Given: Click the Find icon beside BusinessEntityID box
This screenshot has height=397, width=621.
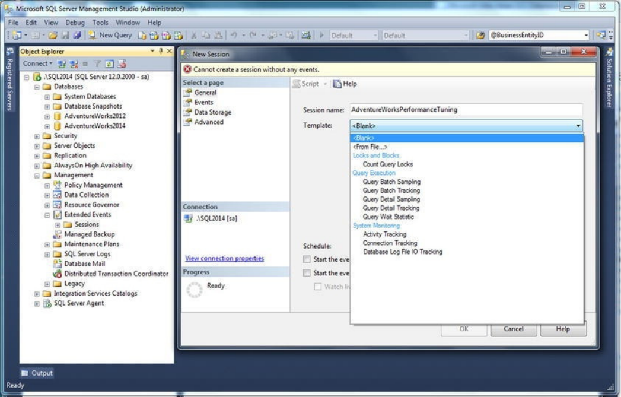Looking at the screenshot, I should click(x=480, y=36).
